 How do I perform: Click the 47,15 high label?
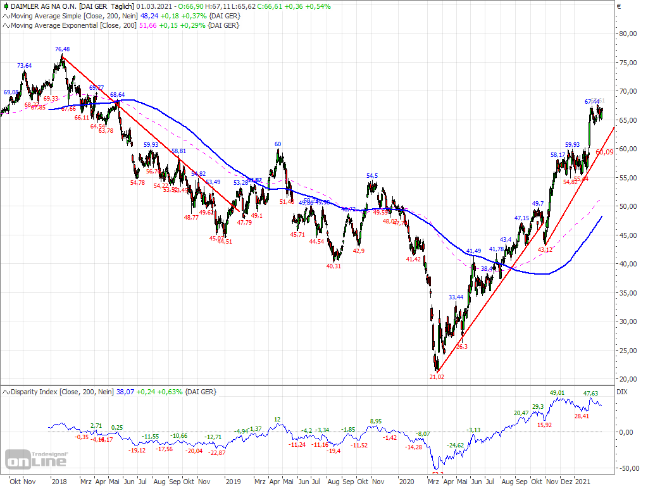click(x=521, y=218)
